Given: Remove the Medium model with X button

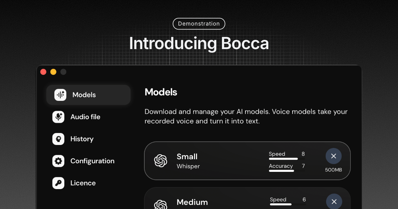Looking at the screenshot, I should pyautogui.click(x=334, y=201).
